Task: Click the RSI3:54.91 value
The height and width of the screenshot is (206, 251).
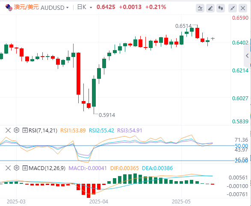Action: [130, 131]
